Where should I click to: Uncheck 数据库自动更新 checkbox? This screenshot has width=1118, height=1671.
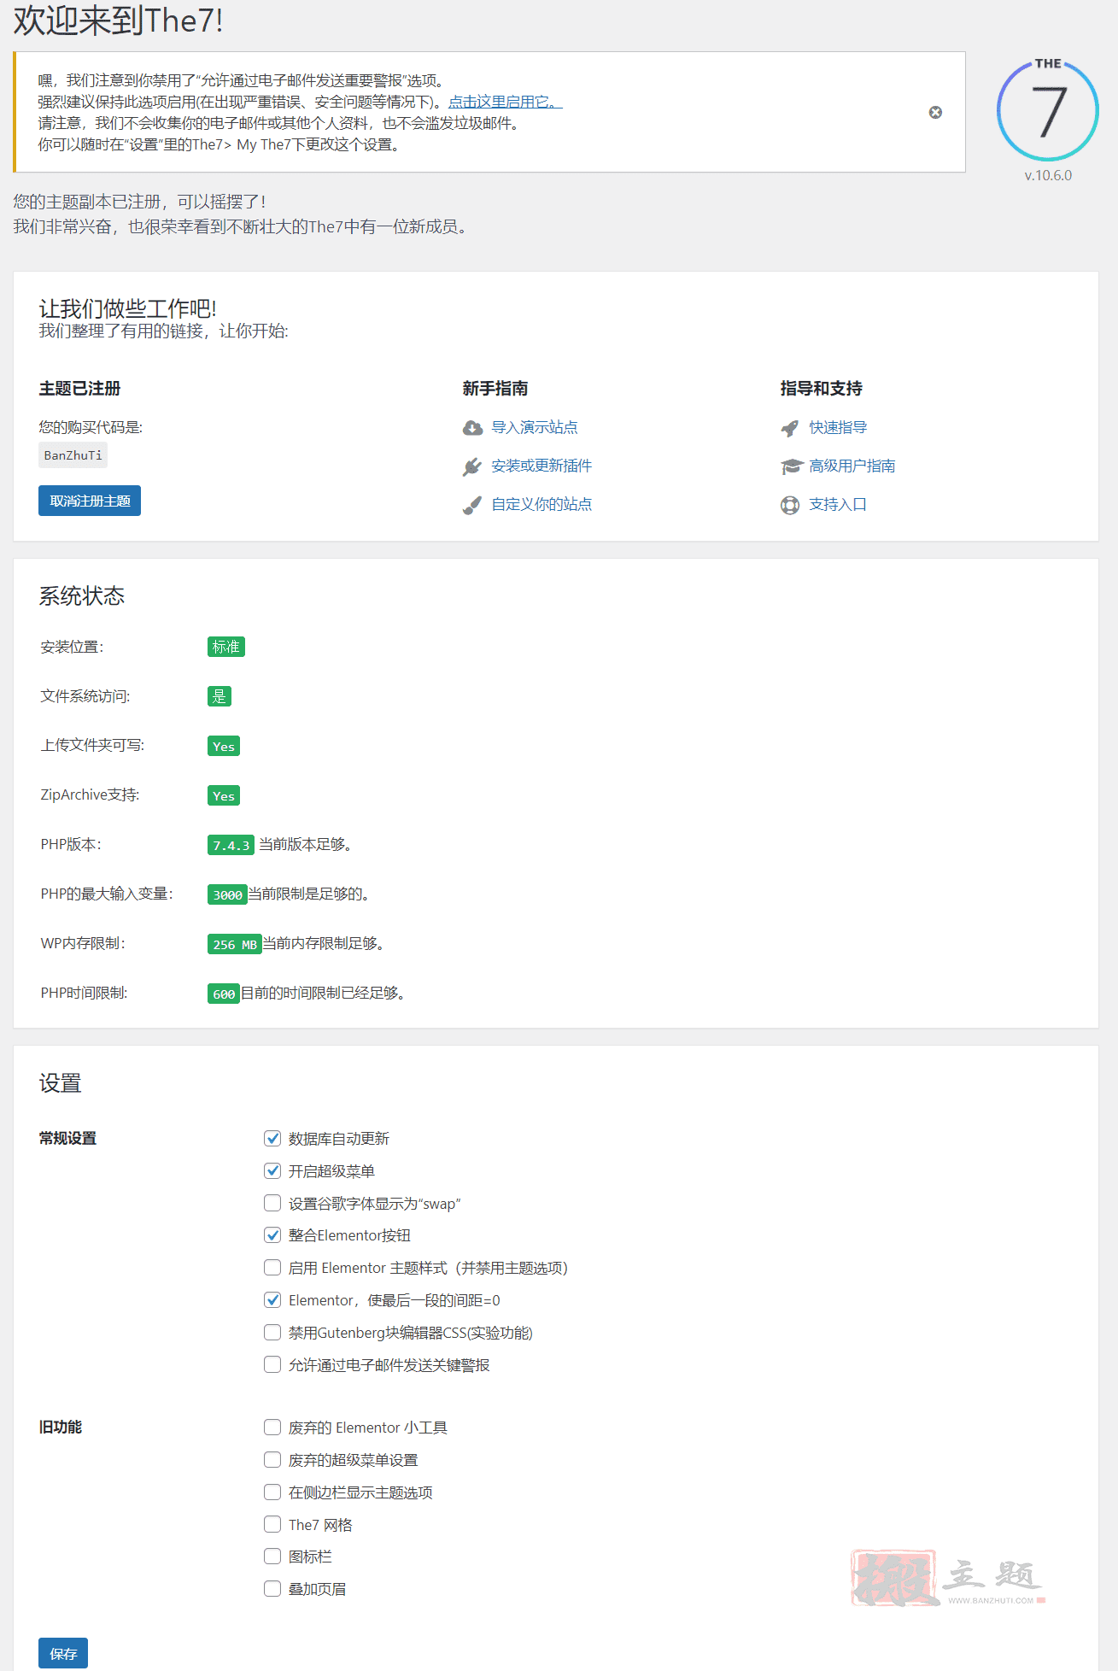click(x=272, y=1138)
